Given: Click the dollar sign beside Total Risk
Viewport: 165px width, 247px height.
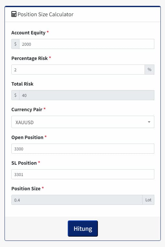Looking at the screenshot, I should point(16,95).
